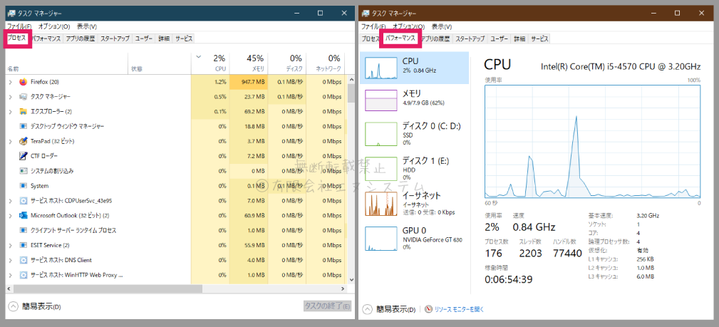This screenshot has height=327, width=719.
Task: Switch to ユーザー tab in left window
Action: coord(143,39)
